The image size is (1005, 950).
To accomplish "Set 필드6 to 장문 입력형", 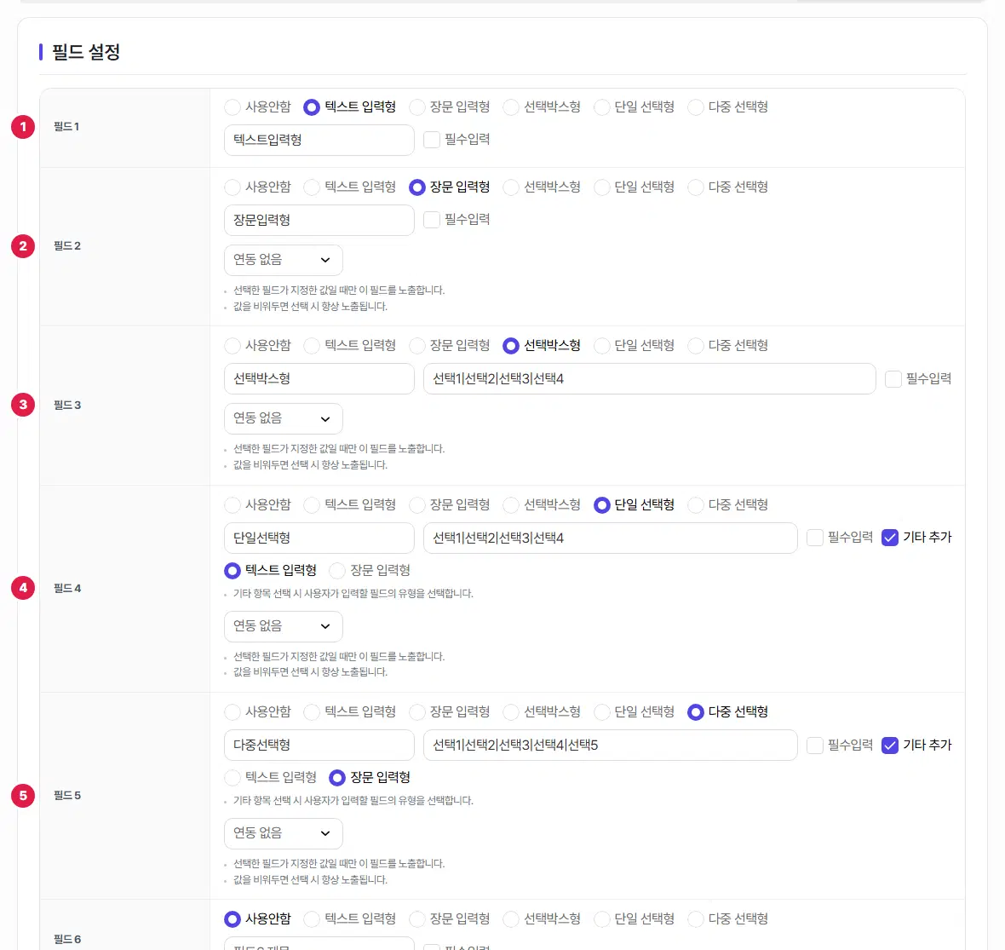I will click(x=417, y=919).
